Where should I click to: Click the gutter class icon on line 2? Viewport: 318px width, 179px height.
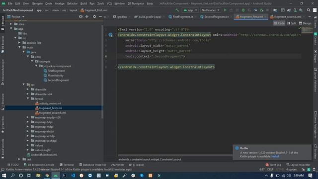110,35
